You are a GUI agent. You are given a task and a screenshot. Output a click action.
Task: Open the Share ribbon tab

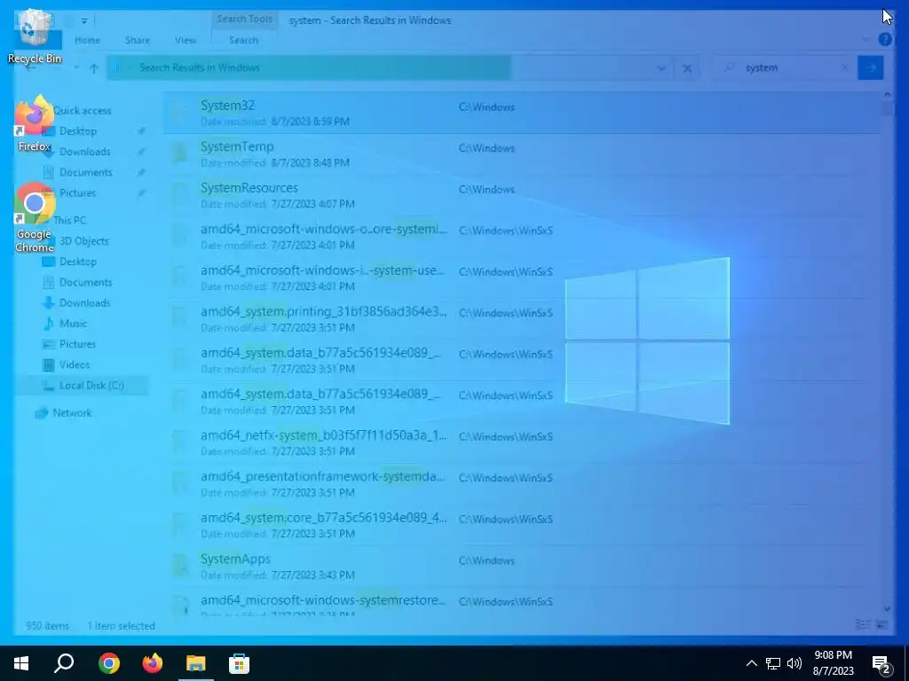pos(138,40)
